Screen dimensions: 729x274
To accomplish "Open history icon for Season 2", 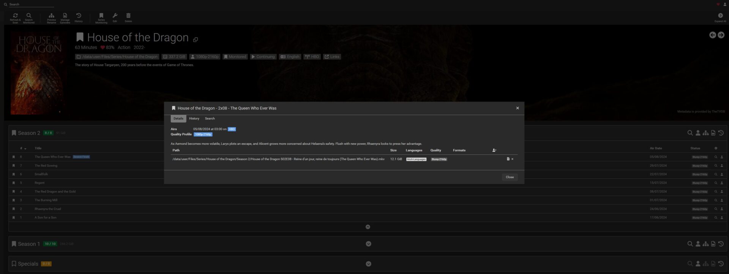I will pos(721,133).
